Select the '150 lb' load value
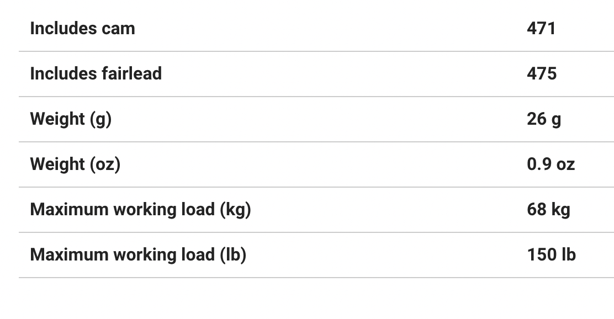The height and width of the screenshot is (319, 614). click(x=551, y=254)
